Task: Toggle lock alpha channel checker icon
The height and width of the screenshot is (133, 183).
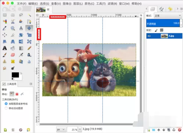Action: tap(162, 30)
